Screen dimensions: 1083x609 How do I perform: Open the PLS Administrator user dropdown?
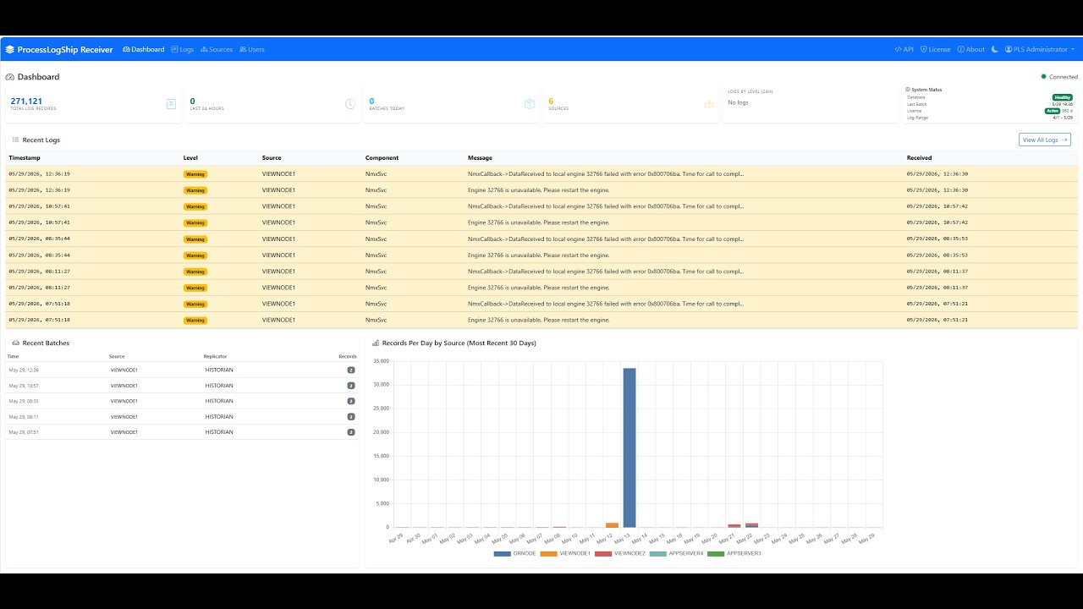(1040, 49)
